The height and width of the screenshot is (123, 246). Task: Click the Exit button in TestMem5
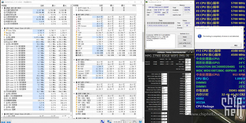click(x=184, y=46)
